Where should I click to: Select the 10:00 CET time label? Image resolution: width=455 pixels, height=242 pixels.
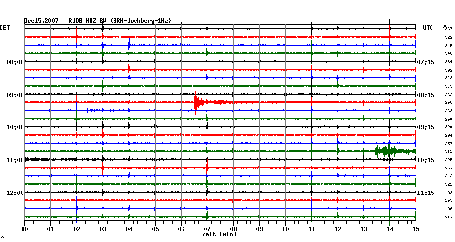pyautogui.click(x=15, y=127)
